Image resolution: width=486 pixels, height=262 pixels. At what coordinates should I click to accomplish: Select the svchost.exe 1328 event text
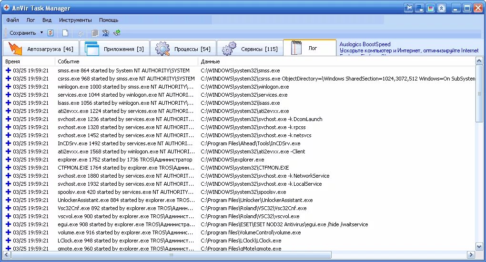click(125, 127)
